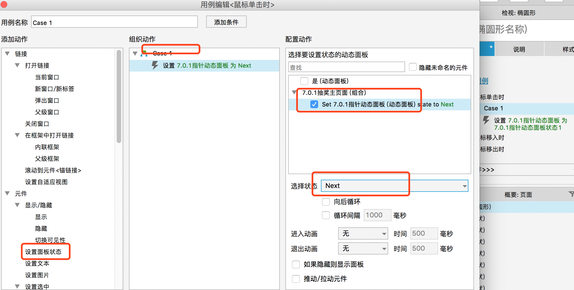Select the 设置文本 action
The width and height of the screenshot is (574, 290).
[37, 263]
